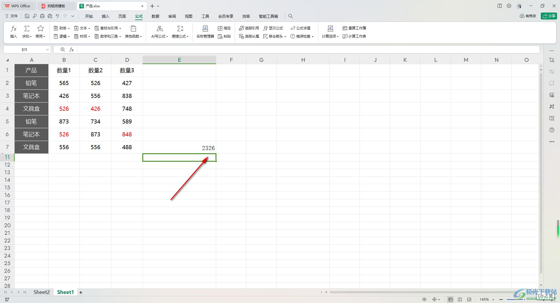Click the zoom out minus icon
Image resolution: width=560 pixels, height=303 pixels.
click(501, 299)
